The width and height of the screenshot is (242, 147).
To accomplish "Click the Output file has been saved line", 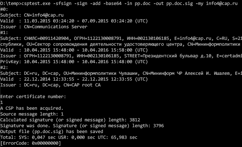I will point(52,132).
